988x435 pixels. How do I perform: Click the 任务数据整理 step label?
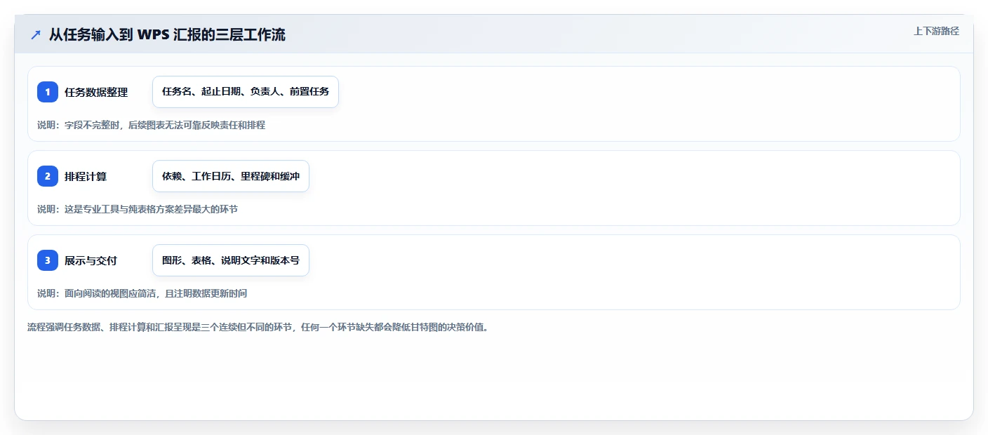pyautogui.click(x=96, y=92)
